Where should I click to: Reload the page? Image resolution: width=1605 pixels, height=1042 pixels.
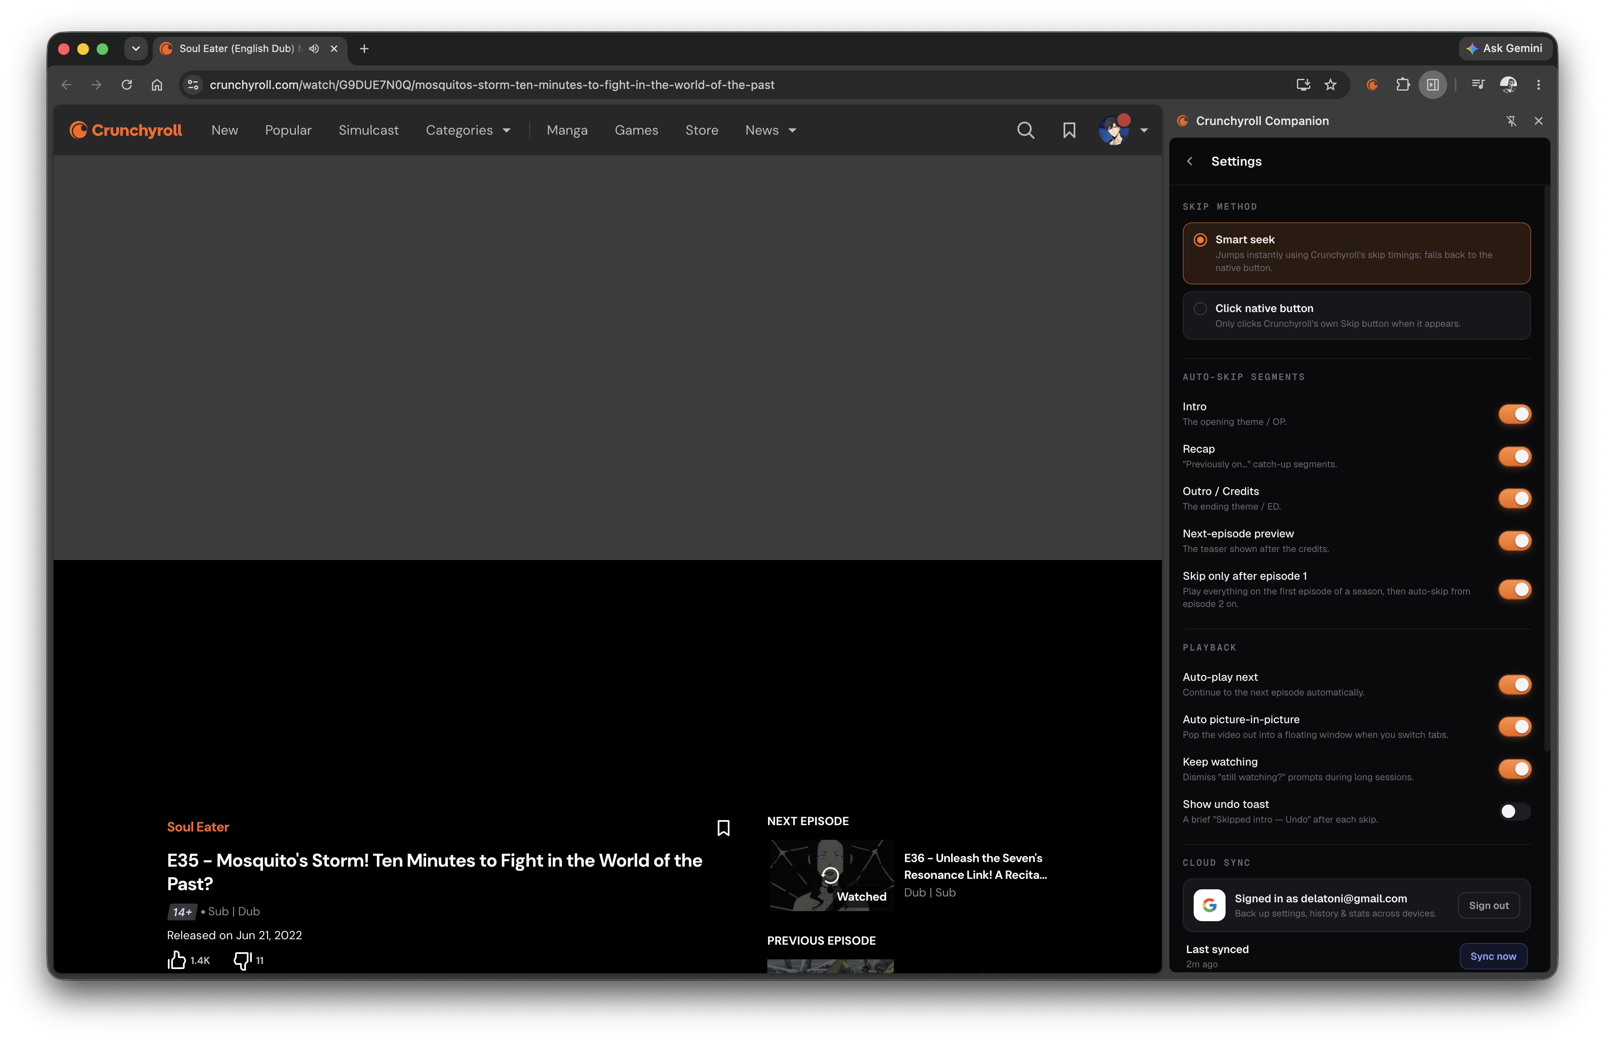pyautogui.click(x=127, y=85)
